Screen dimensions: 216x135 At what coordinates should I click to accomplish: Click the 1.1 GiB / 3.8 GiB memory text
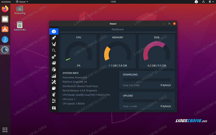point(118,65)
